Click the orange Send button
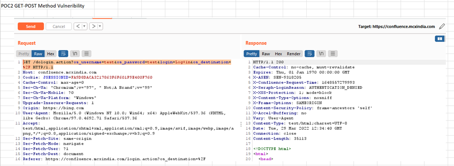This screenshot has width=454, height=166. click(x=31, y=26)
